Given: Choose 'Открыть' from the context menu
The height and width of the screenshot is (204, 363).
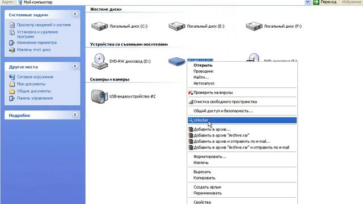Looking at the screenshot, I should (x=242, y=65).
